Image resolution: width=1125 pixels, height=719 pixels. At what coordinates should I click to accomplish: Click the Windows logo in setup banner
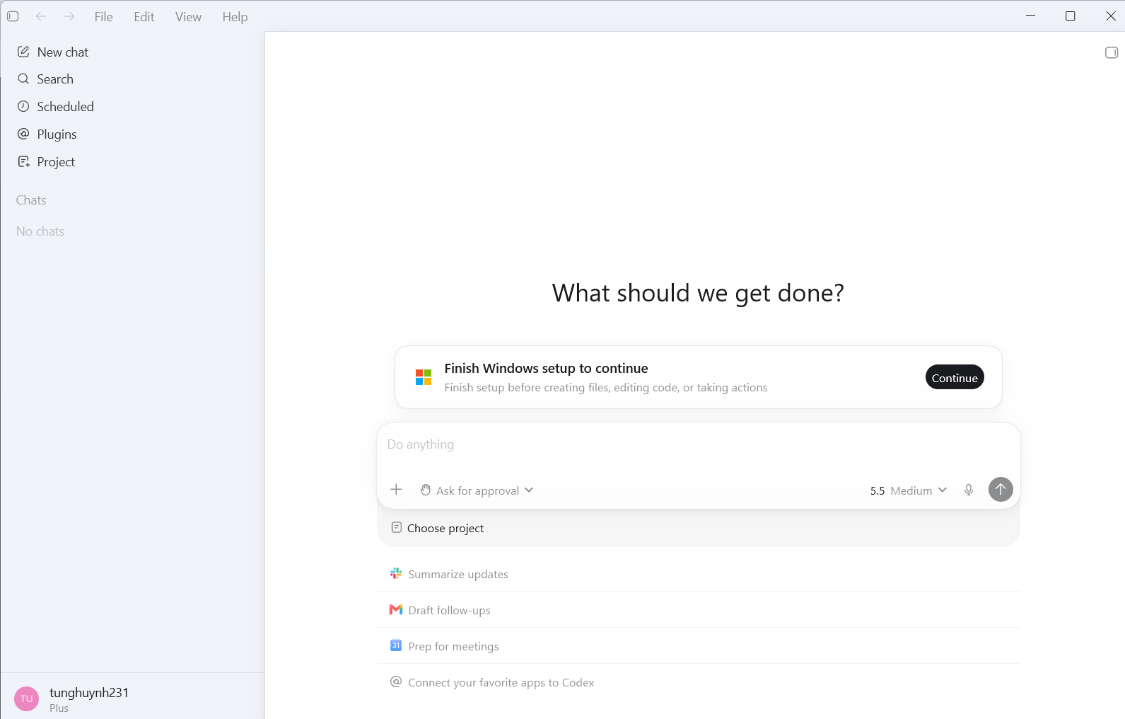(x=424, y=377)
